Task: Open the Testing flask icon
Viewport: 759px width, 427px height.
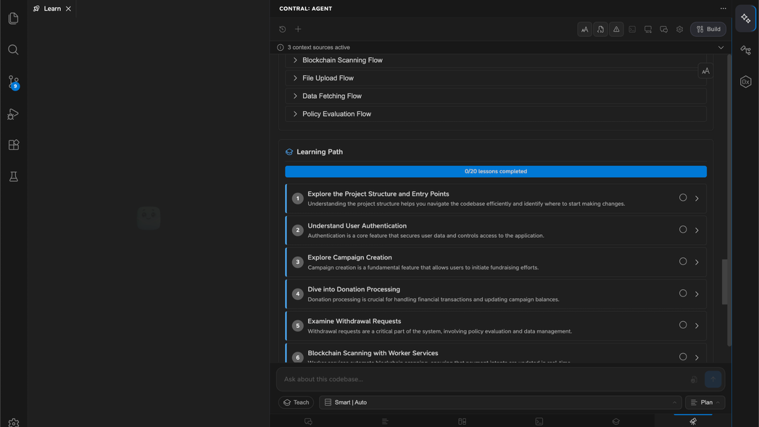Action: tap(13, 176)
